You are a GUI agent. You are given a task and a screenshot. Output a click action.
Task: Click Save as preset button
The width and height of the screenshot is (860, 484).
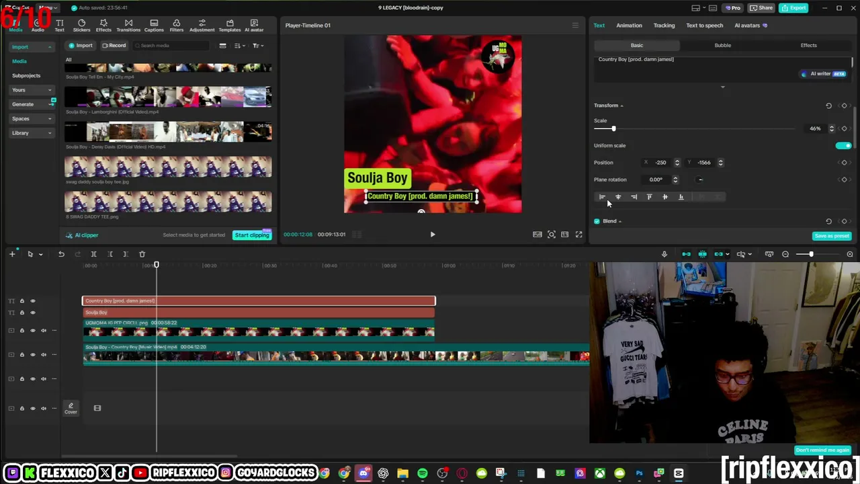(832, 236)
